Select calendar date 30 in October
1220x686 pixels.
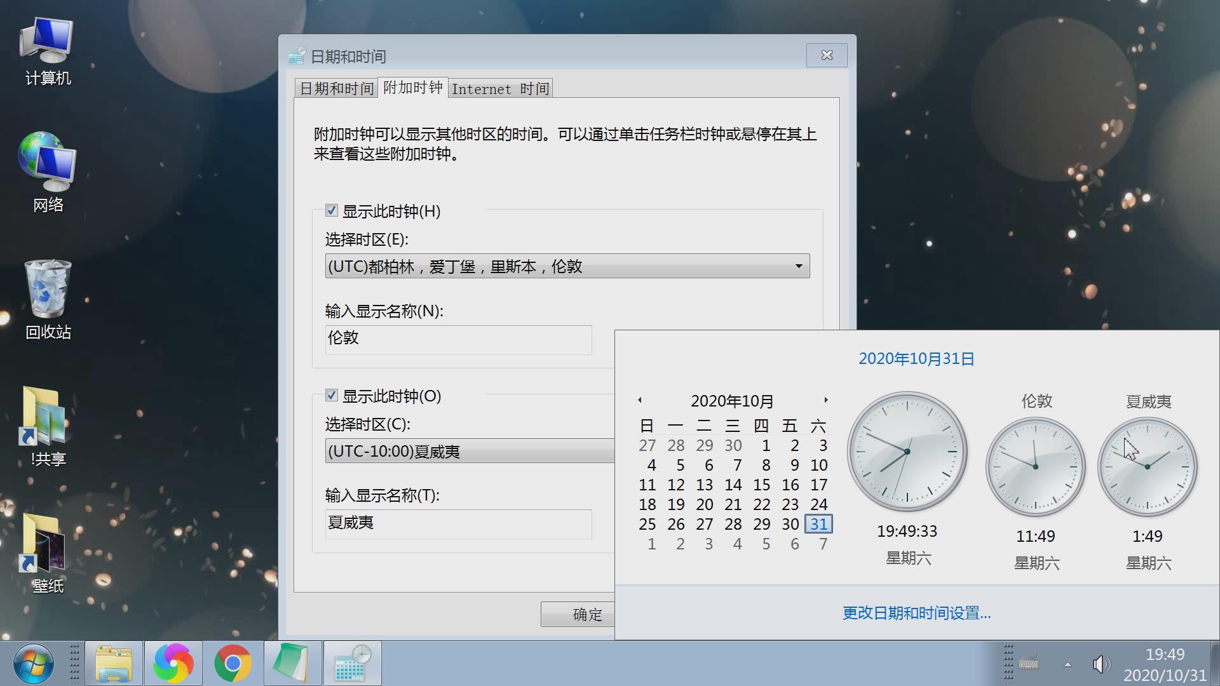click(x=790, y=524)
